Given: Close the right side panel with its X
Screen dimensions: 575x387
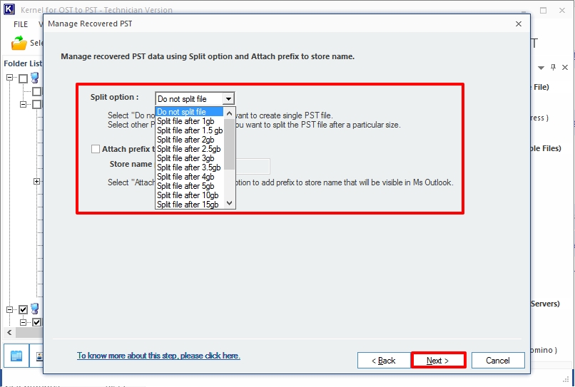Looking at the screenshot, I should [x=564, y=67].
